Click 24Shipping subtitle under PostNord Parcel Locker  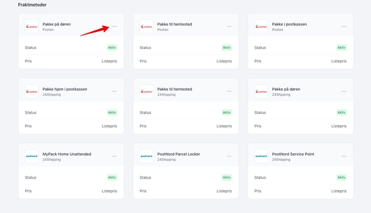[166, 160]
